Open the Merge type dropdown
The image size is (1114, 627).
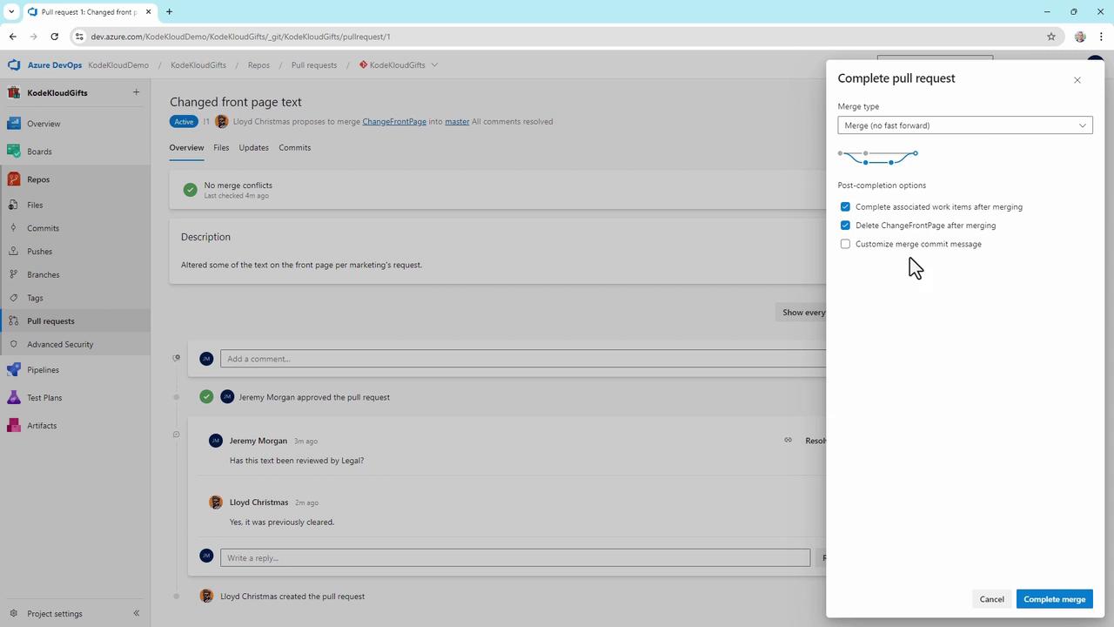965,125
